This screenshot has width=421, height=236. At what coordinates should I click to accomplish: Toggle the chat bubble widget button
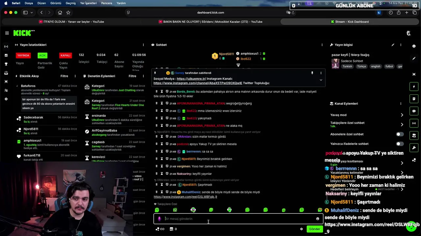pos(414,111)
